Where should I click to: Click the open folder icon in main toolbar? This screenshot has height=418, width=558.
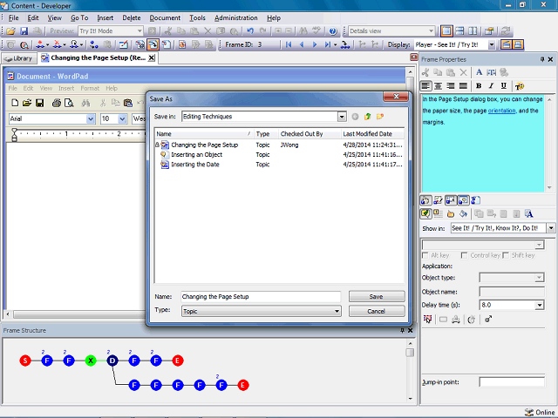pos(10,31)
